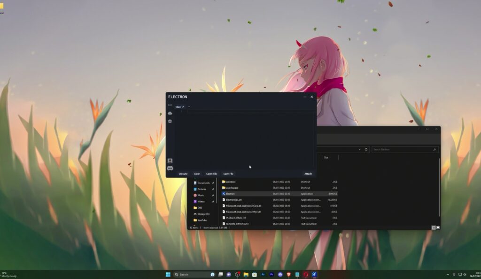Screen dimensions: 481x279
Task: Open the cloud scripts icon in Electron sidebar
Action: [170, 113]
